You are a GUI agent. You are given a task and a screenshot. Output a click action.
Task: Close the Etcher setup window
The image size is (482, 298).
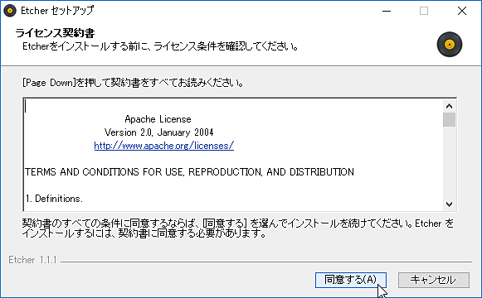click(x=462, y=11)
